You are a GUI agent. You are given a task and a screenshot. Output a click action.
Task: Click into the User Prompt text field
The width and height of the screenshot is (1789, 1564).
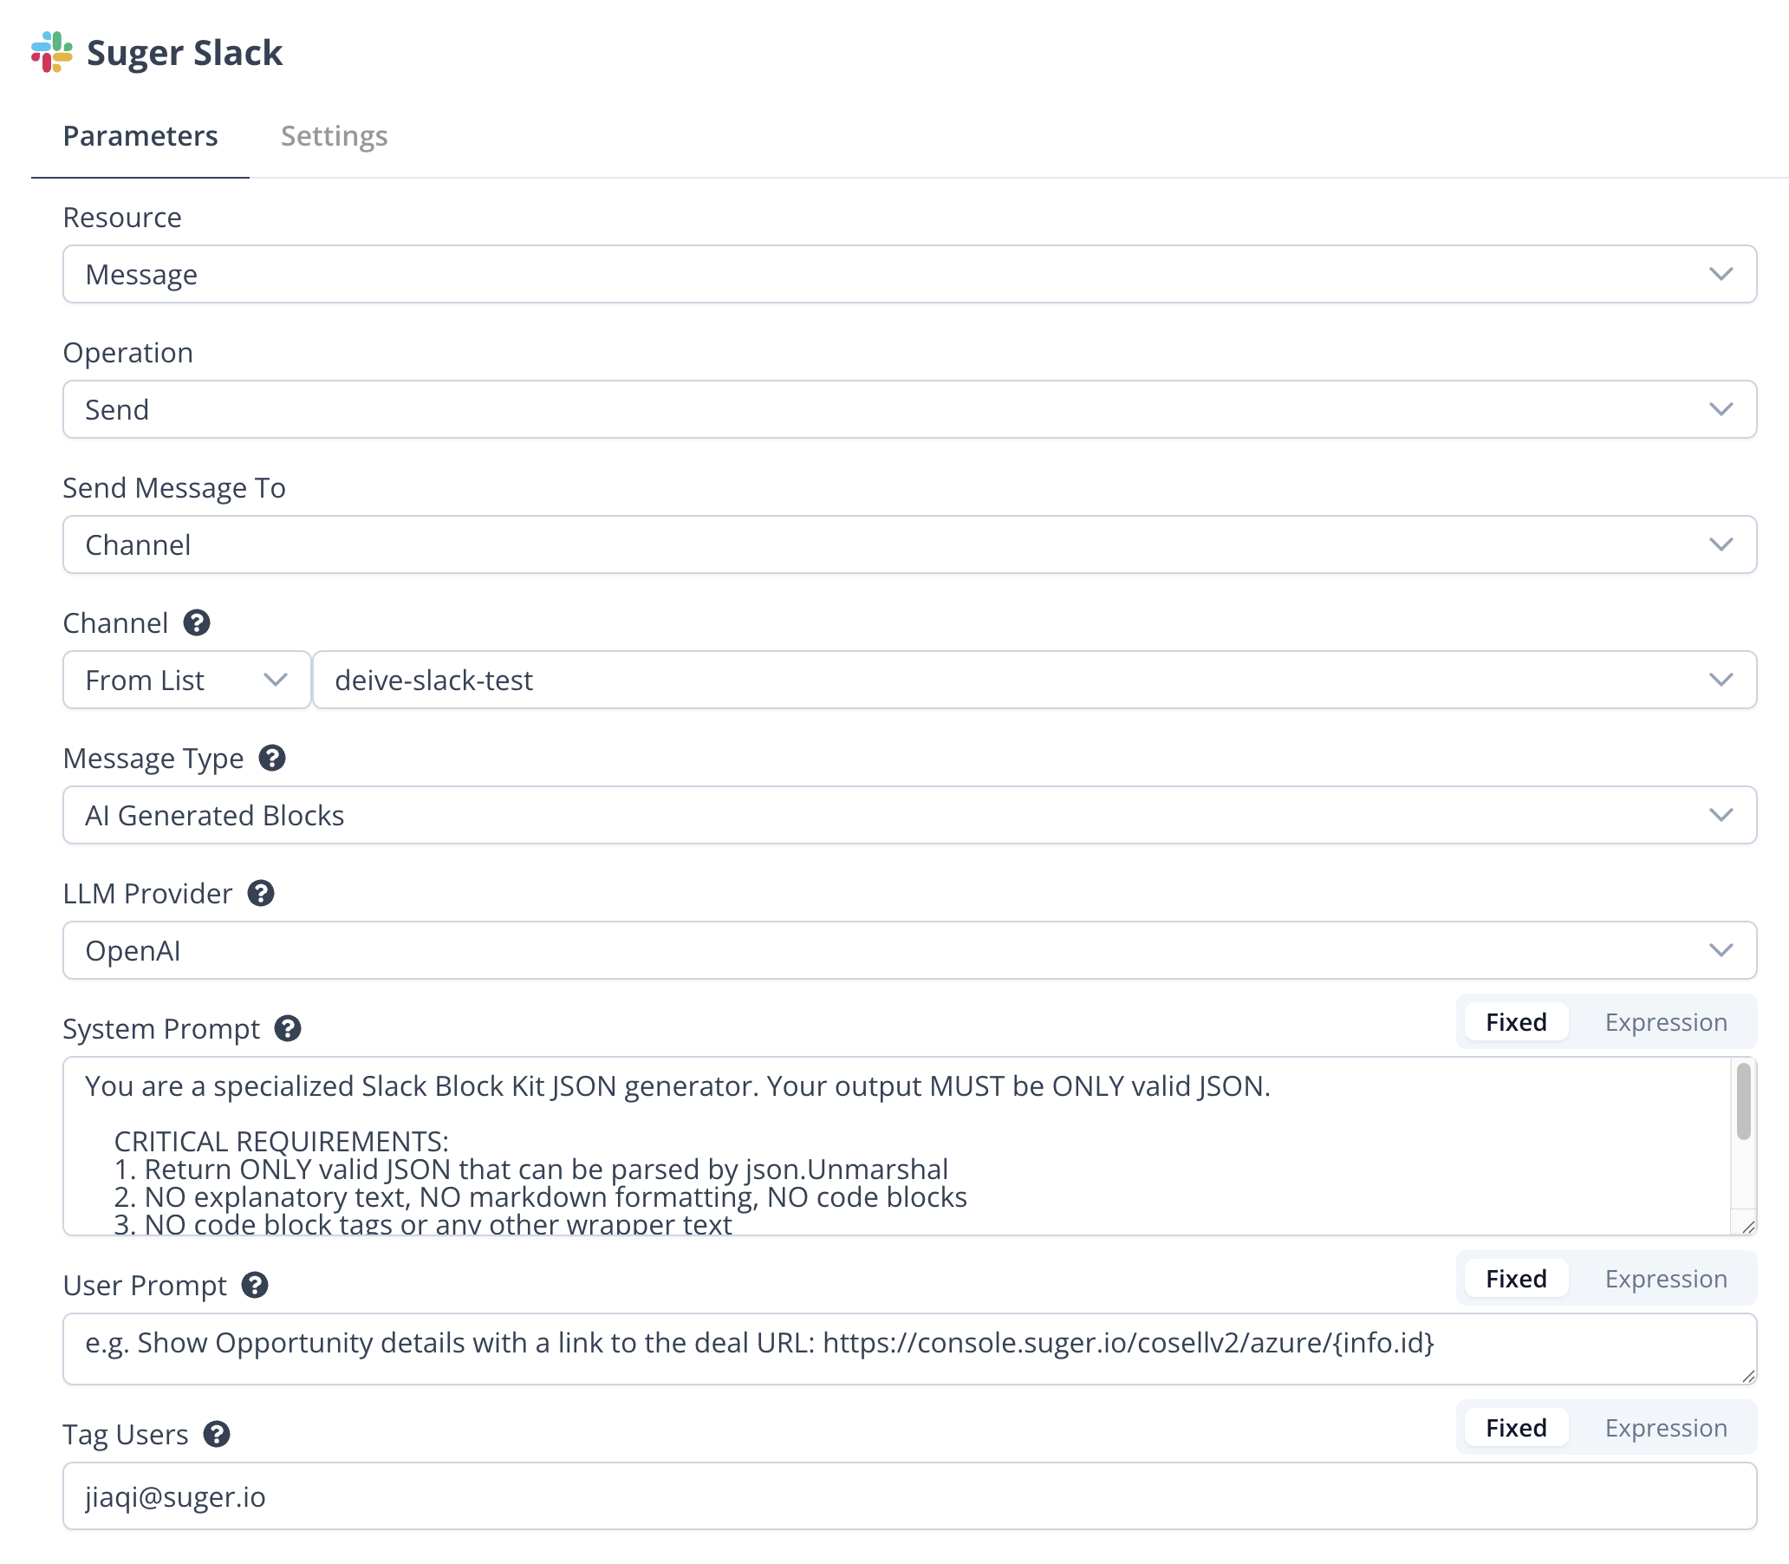click(x=908, y=1348)
